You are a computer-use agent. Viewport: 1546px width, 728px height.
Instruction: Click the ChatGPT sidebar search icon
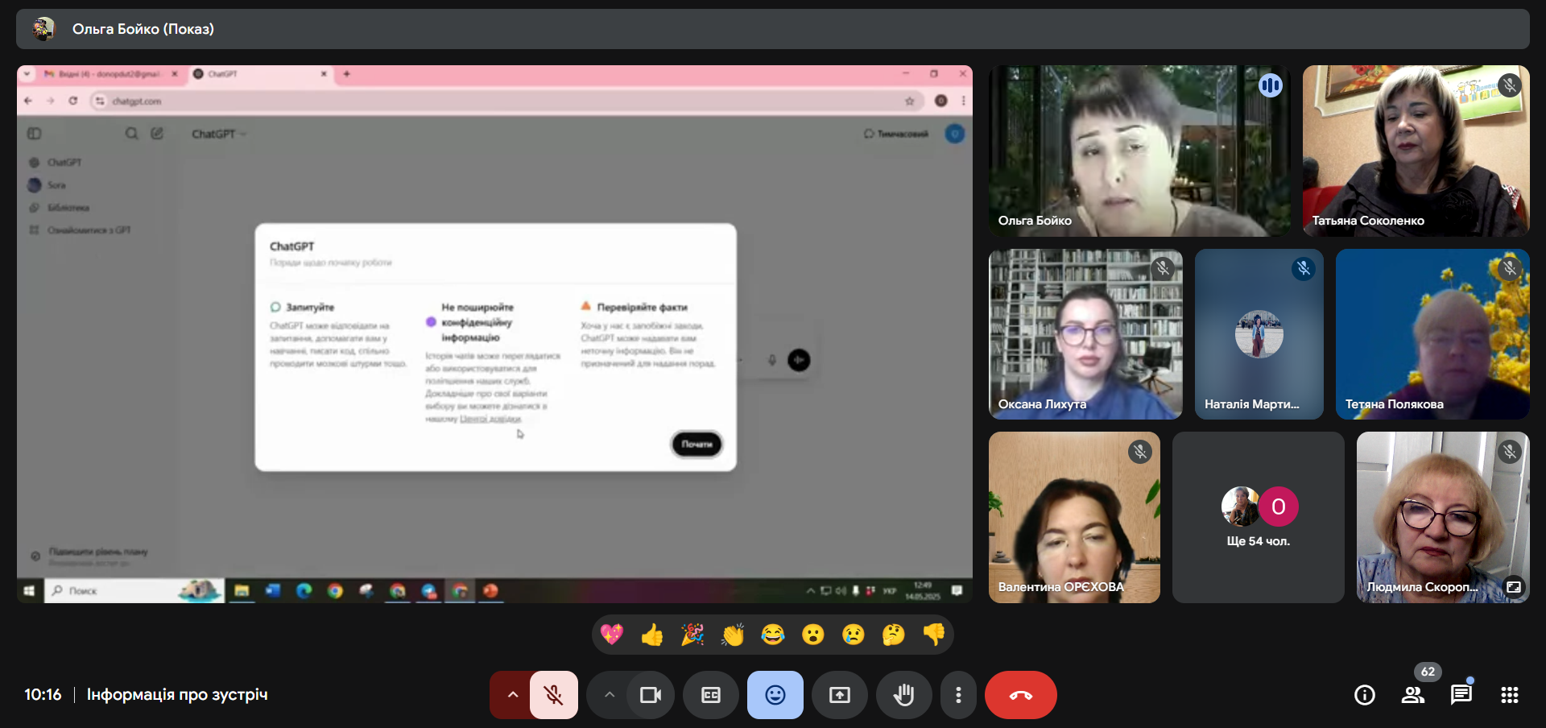click(131, 134)
